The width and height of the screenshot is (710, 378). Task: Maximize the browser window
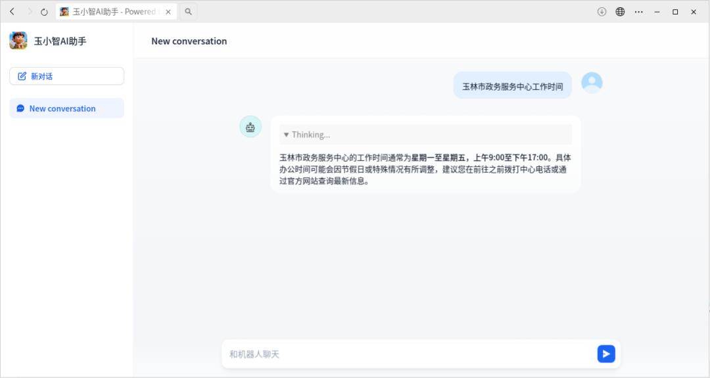pos(675,12)
